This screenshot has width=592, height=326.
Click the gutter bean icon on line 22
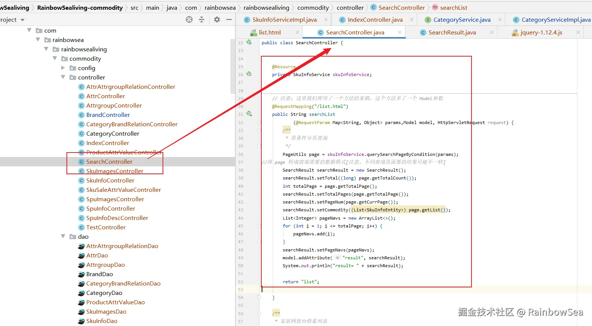click(249, 42)
